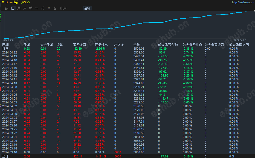Open the http://mtdriver.cn link
255x158 pixels.
[243, 2]
